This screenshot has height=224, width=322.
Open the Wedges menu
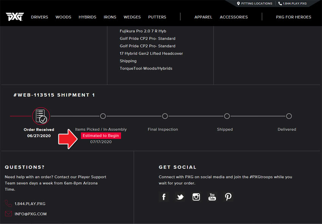132,17
